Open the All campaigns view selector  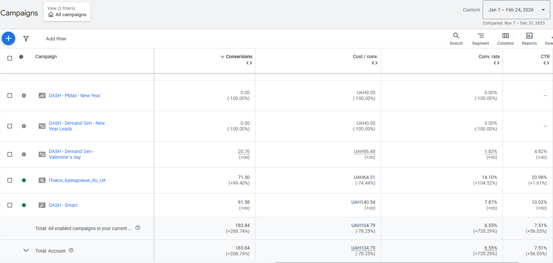(x=67, y=12)
